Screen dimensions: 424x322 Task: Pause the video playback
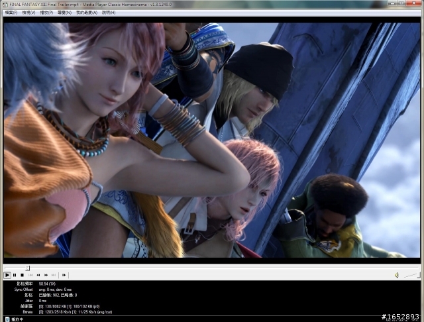[x=15, y=275]
